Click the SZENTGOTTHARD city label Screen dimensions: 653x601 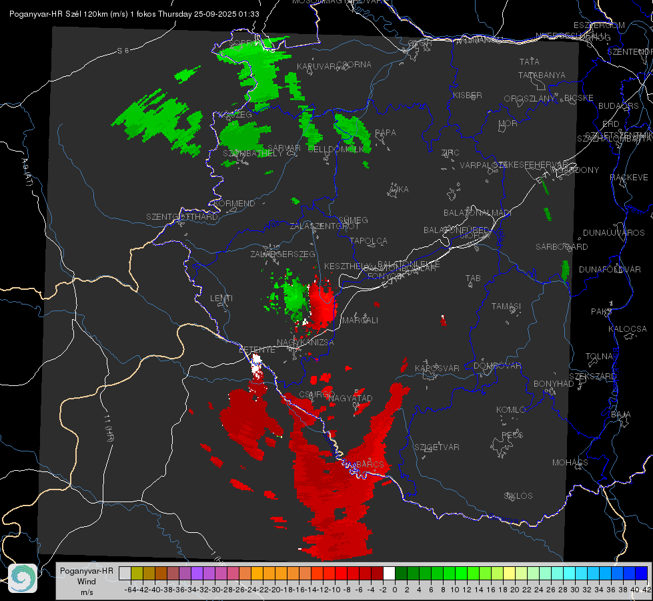click(x=182, y=217)
